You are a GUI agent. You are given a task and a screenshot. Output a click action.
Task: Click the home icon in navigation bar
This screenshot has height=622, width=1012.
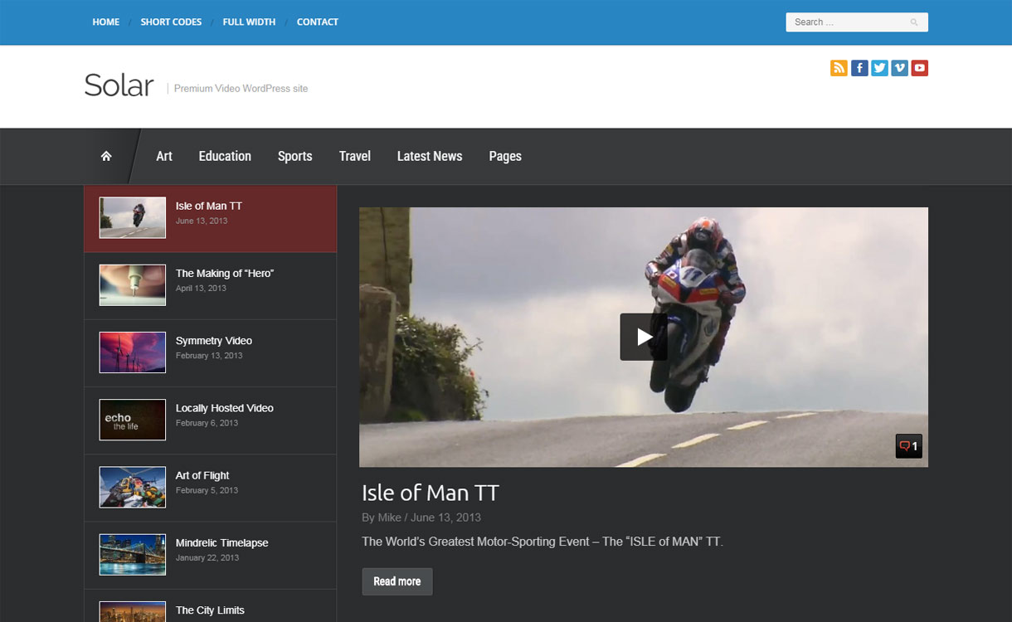[106, 156]
